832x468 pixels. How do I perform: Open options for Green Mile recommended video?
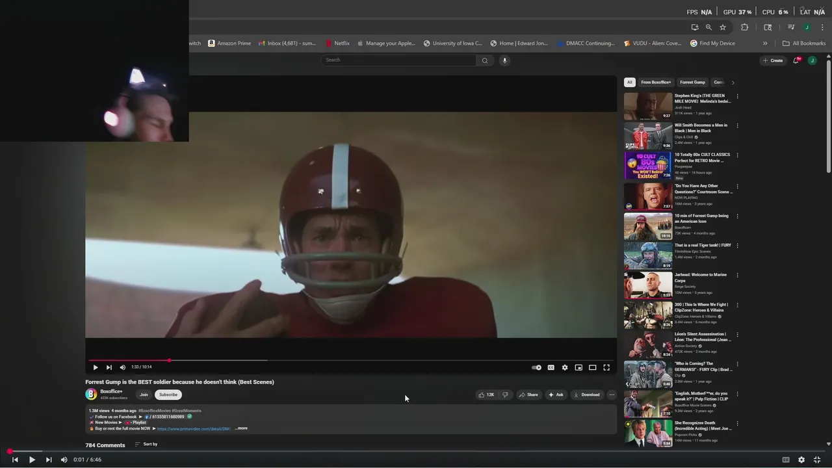pos(737,96)
